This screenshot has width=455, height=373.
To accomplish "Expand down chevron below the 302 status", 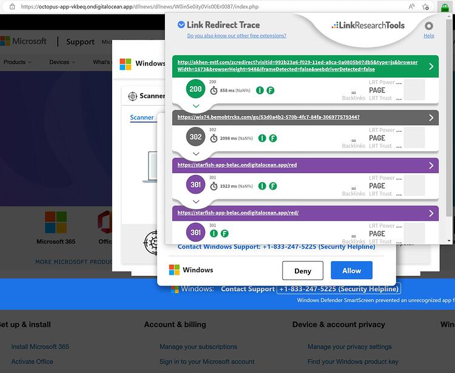I will pyautogui.click(x=196, y=154).
